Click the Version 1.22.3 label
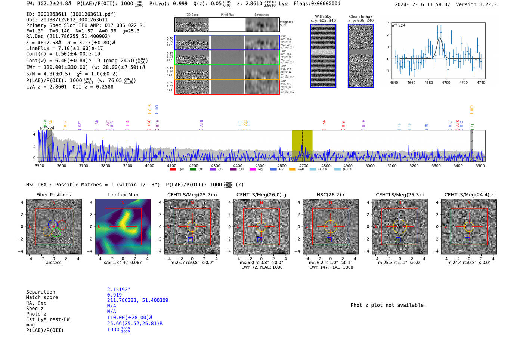 (x=476, y=4)
